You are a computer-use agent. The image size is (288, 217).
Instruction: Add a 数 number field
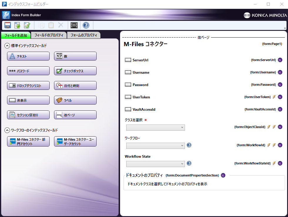point(75,56)
